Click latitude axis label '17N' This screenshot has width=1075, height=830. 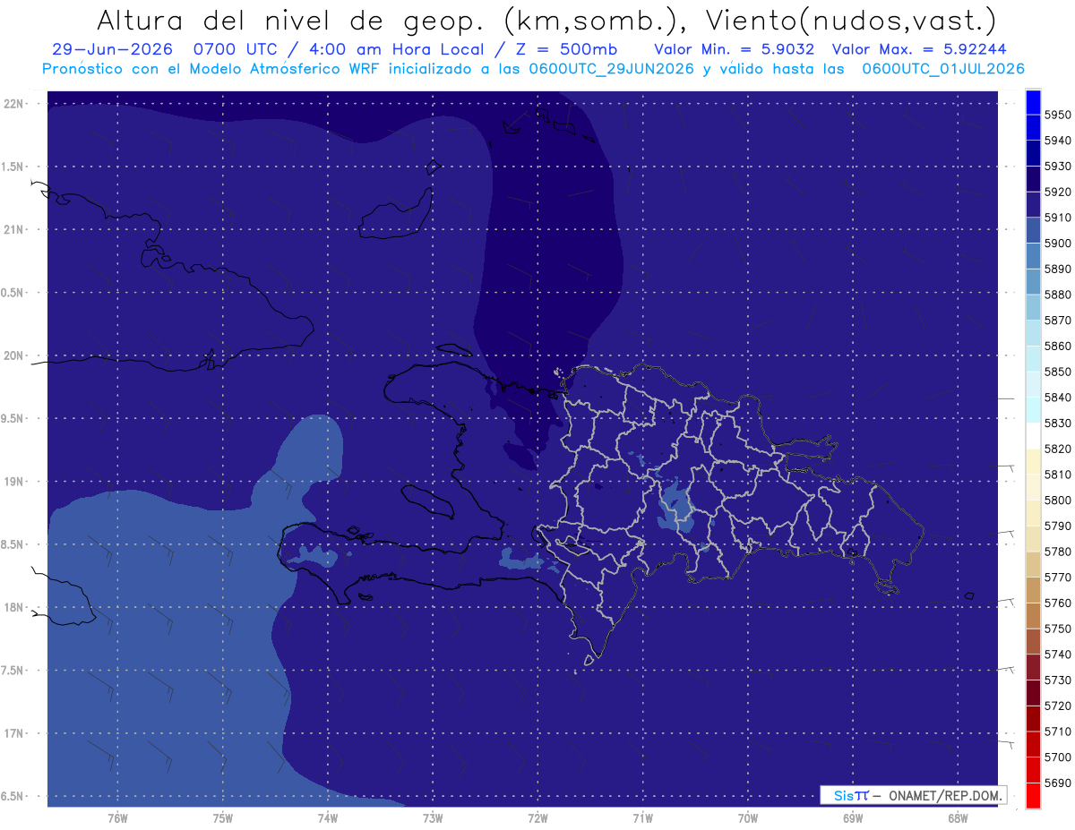click(13, 733)
